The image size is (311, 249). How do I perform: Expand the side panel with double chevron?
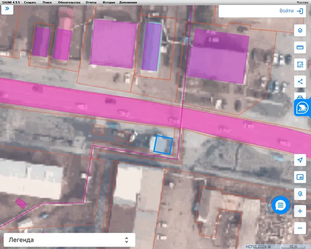pos(7,9)
